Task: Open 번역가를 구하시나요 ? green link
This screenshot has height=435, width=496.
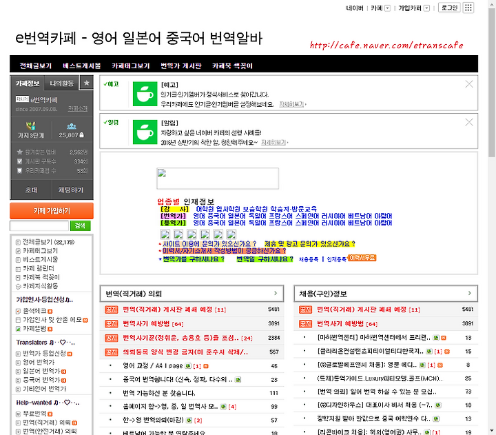Action: (194, 259)
